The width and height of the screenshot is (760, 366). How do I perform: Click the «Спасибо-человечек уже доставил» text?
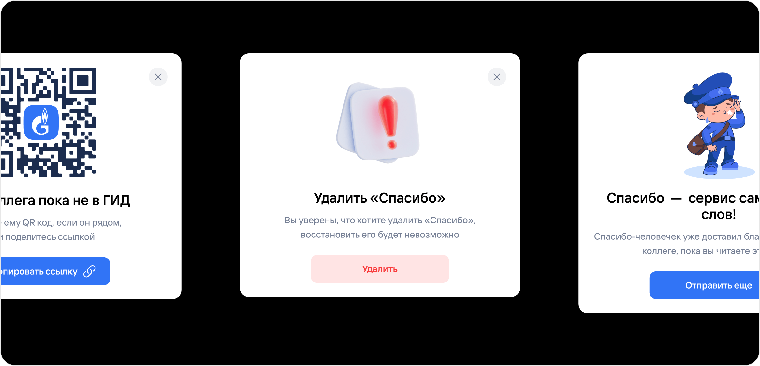[677, 236]
